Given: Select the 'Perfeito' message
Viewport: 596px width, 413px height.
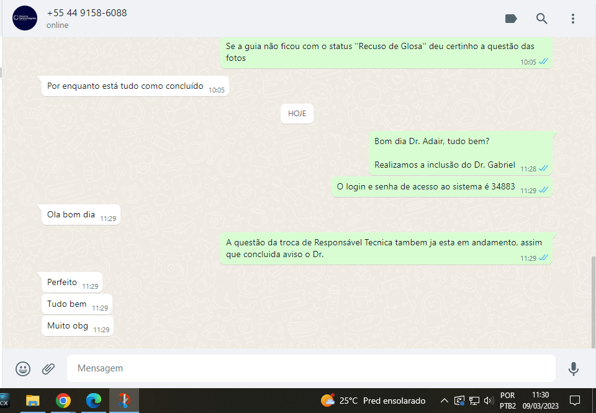Looking at the screenshot, I should click(72, 282).
